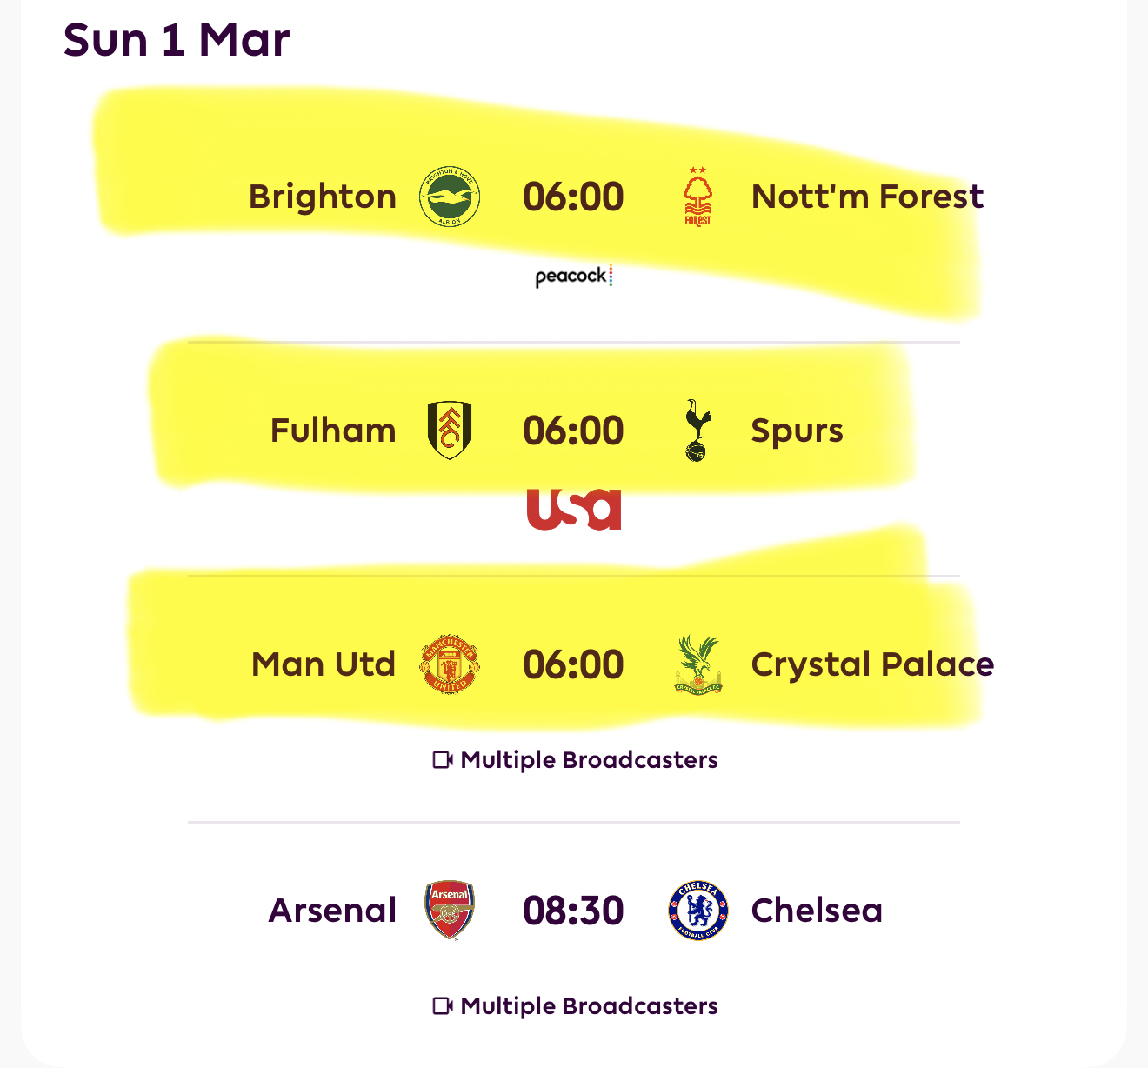The width and height of the screenshot is (1148, 1068).
Task: Click the Spurs cockerel crest
Action: tap(697, 431)
